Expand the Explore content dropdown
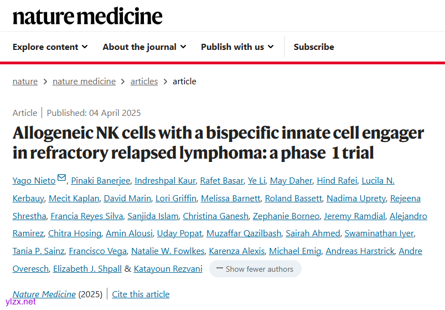 [50, 47]
